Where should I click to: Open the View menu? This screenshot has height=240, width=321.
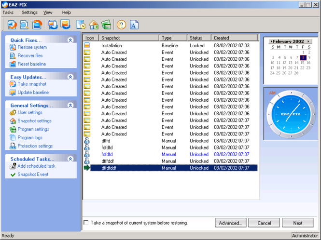(x=48, y=13)
